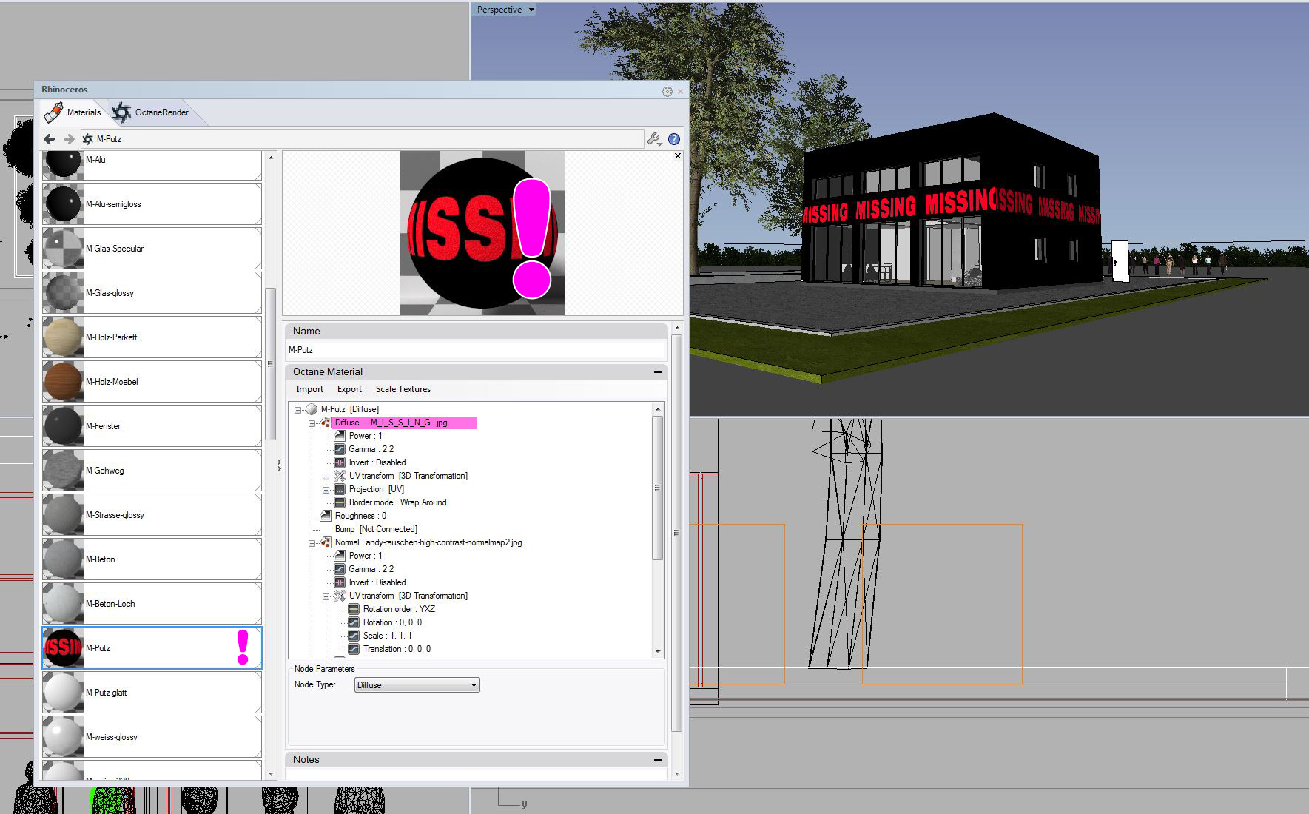Open help with the blue question mark
This screenshot has height=814, width=1309.
[x=674, y=139]
